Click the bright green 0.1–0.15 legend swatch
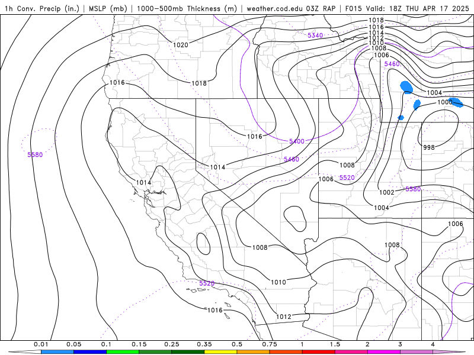 123,352
